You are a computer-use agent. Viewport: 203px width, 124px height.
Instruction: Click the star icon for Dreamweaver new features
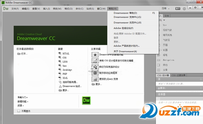pyautogui.click(x=95, y=55)
